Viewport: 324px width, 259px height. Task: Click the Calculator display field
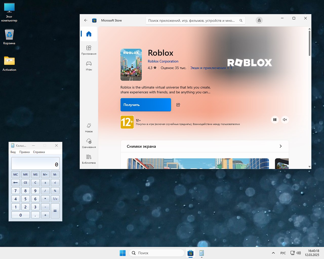(35, 163)
